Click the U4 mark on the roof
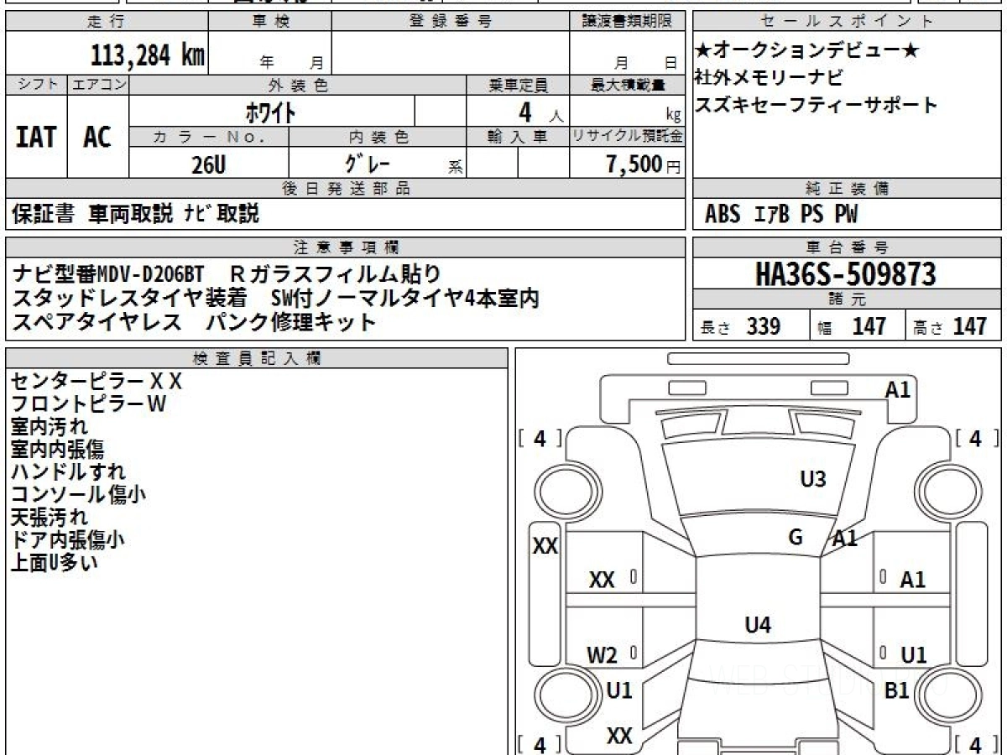This screenshot has height=755, width=1007. point(758,624)
